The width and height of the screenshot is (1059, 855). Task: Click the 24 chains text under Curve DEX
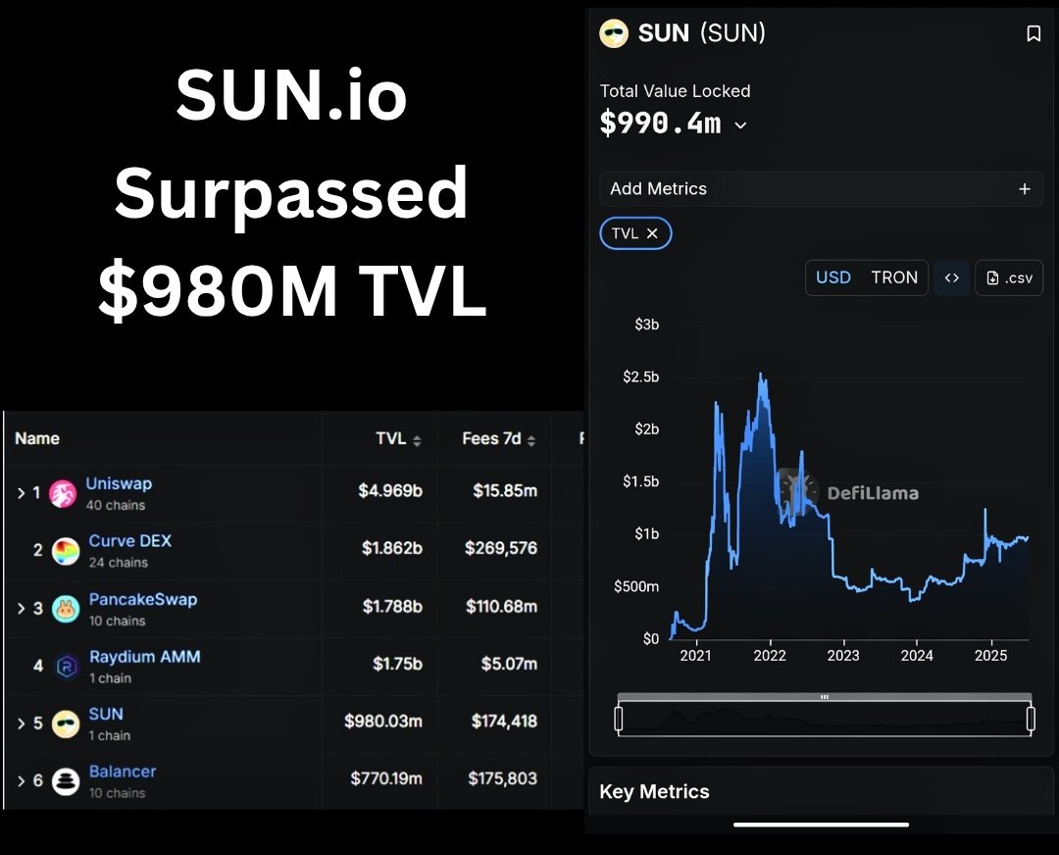click(119, 563)
